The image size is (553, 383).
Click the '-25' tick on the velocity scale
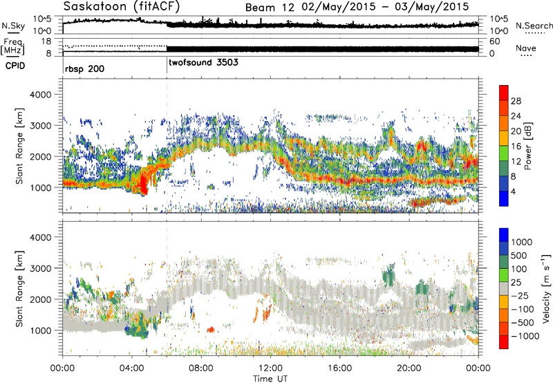[x=520, y=296]
